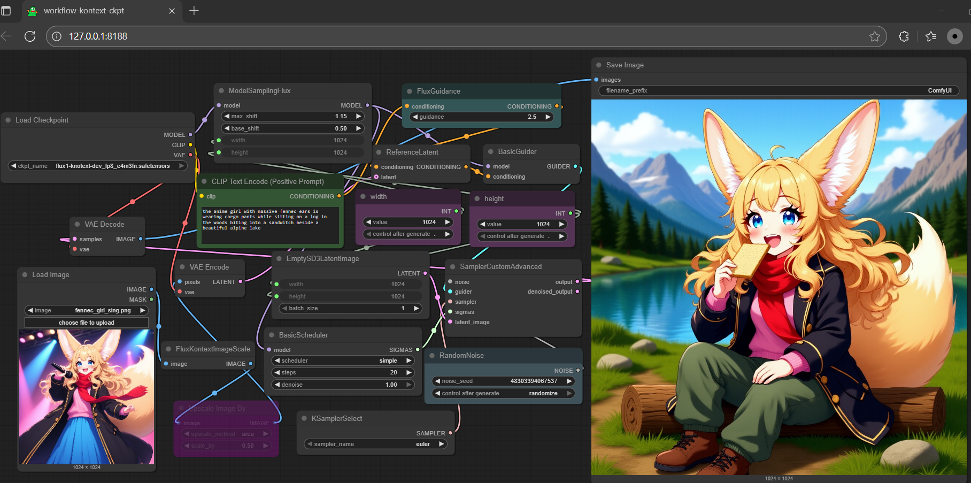
Task: Decrease height node value with left arrow
Action: tap(483, 224)
